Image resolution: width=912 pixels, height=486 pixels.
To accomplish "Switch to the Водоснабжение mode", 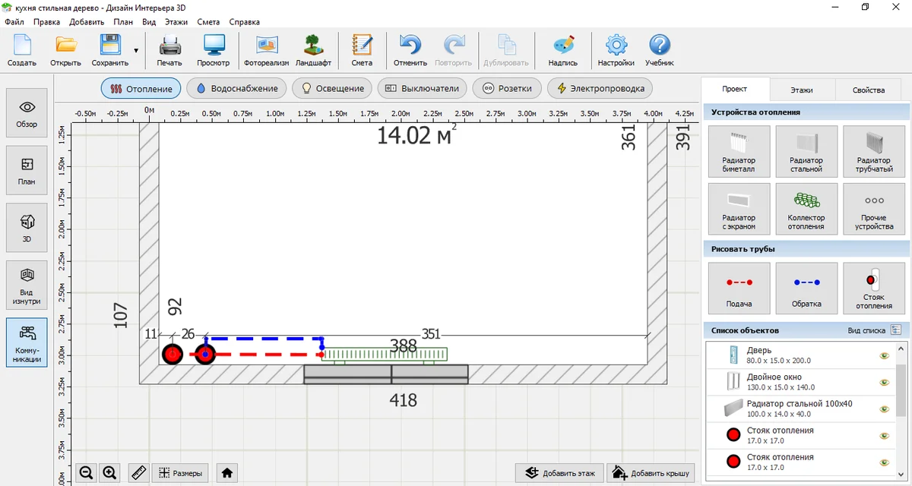I will (237, 88).
